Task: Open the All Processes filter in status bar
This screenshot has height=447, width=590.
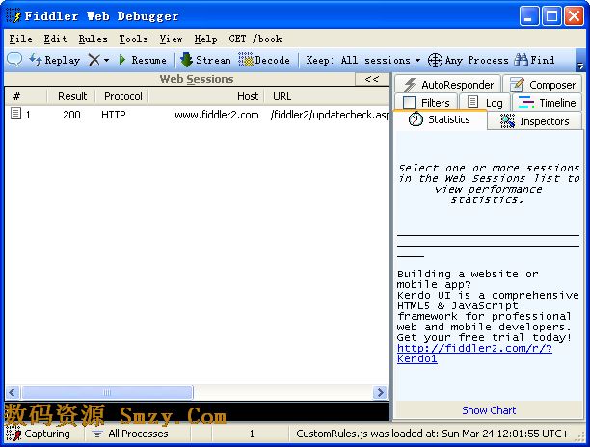Action: pyautogui.click(x=130, y=434)
